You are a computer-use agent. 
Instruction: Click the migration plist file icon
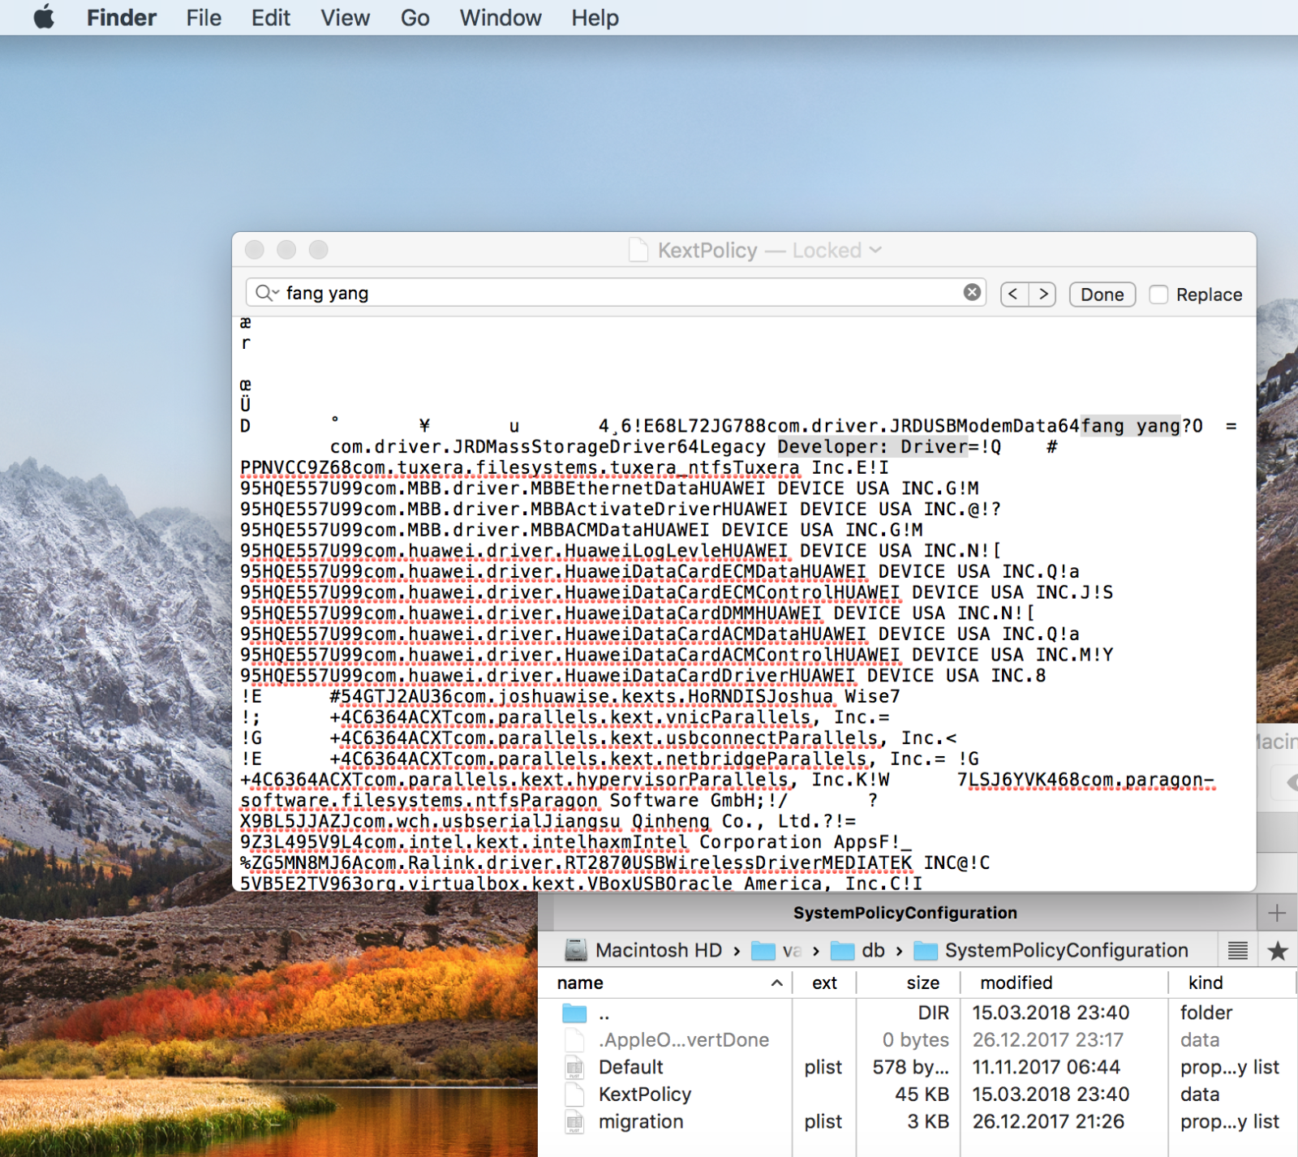(574, 1121)
